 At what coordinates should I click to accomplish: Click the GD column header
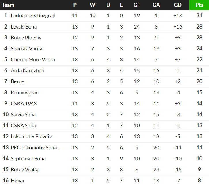pos(178,5)
